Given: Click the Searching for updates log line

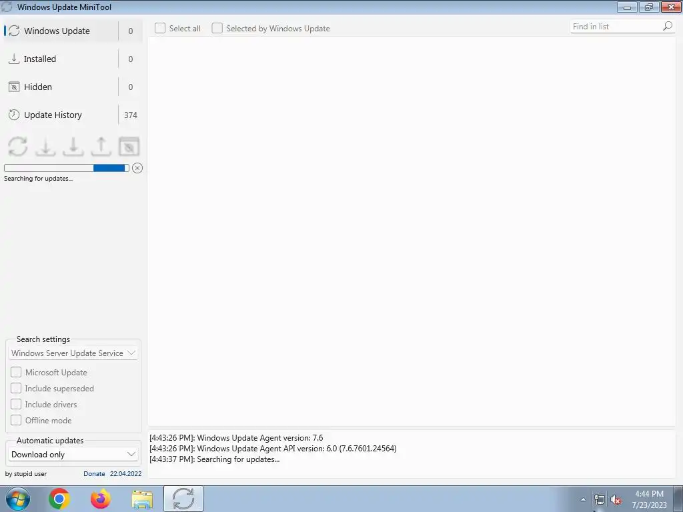Looking at the screenshot, I should (214, 459).
